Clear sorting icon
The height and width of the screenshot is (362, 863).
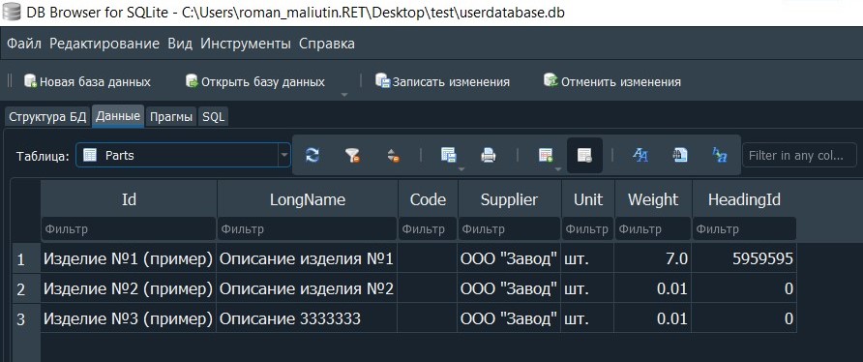393,156
